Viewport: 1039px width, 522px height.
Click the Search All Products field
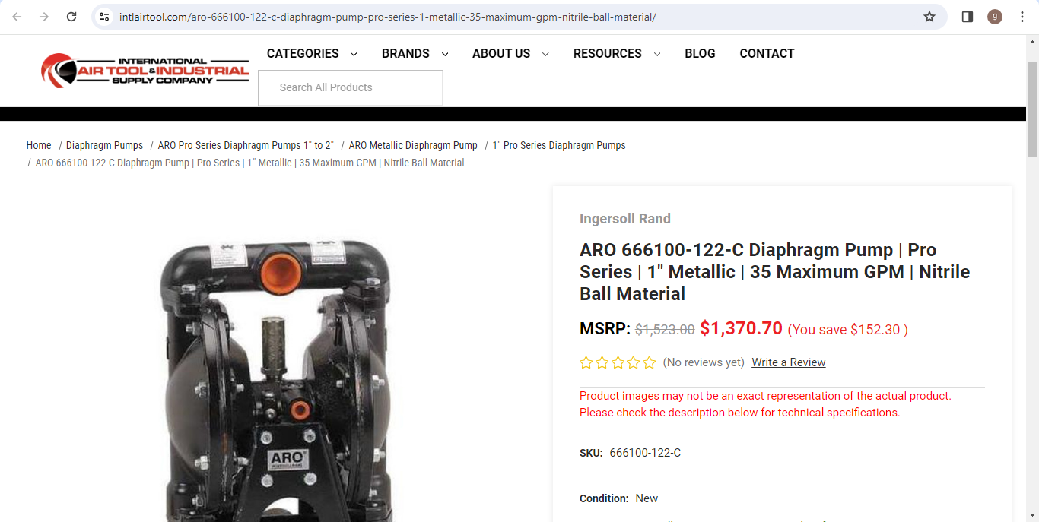351,88
